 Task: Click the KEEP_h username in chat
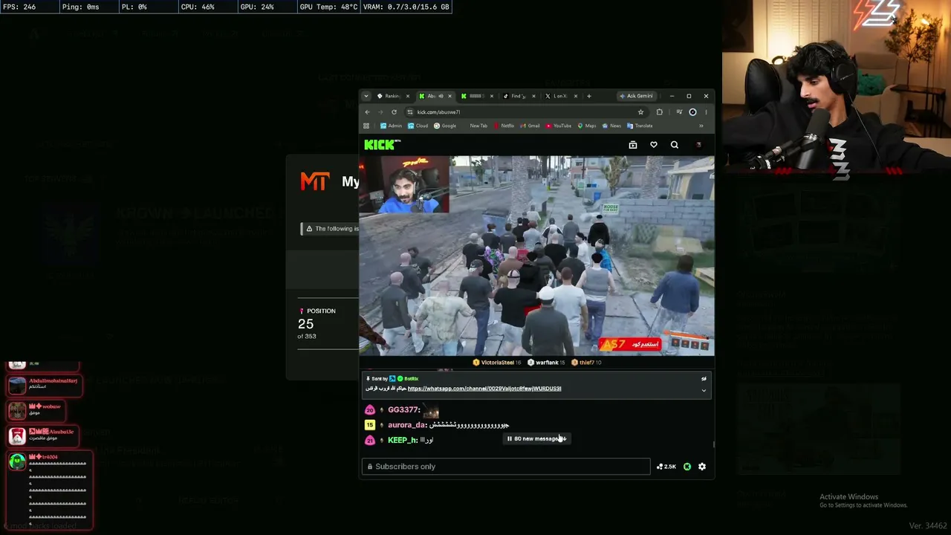pos(403,441)
